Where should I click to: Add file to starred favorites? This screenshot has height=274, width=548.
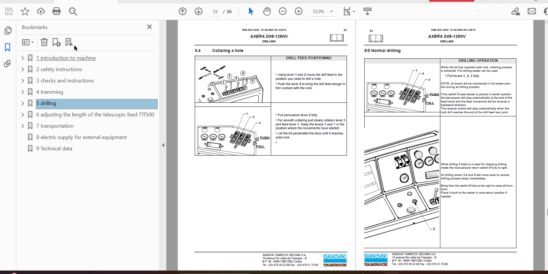click(x=25, y=11)
